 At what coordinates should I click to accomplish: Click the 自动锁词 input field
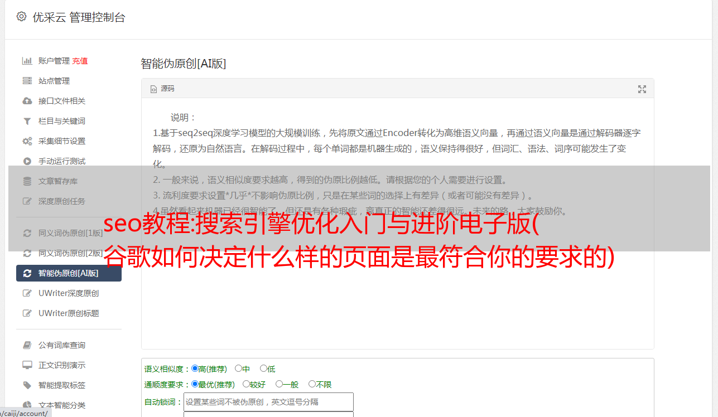pos(268,401)
